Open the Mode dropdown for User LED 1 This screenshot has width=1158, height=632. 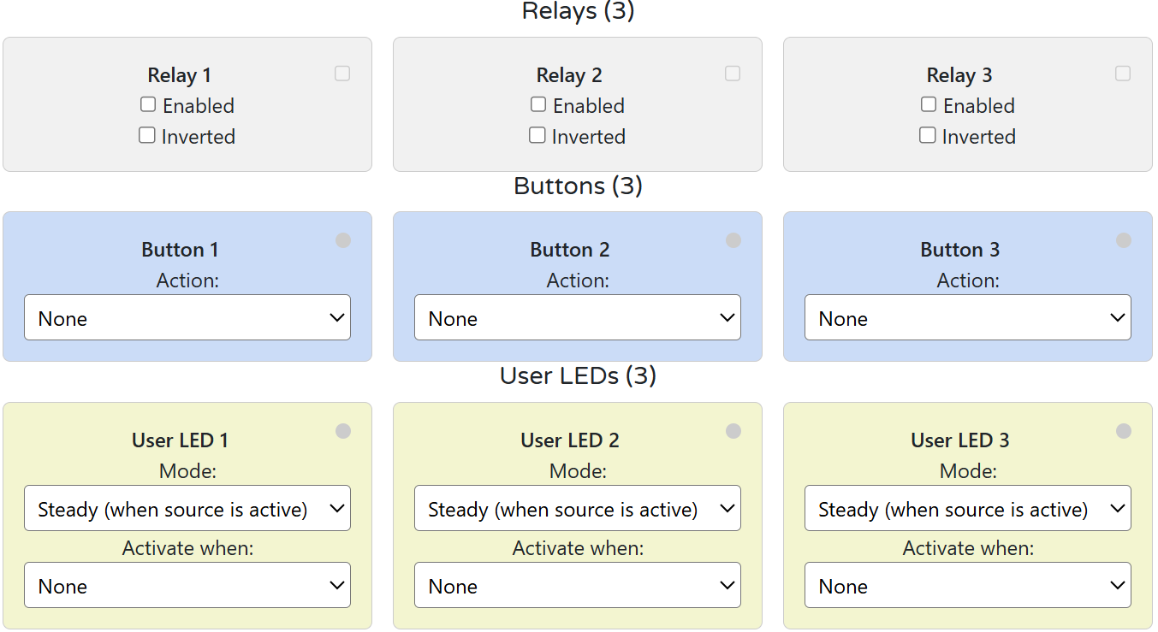click(x=187, y=508)
